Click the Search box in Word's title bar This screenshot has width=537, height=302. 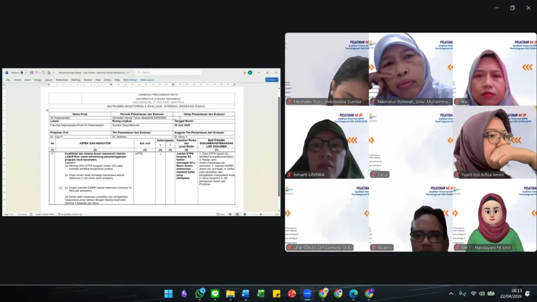tap(157, 72)
